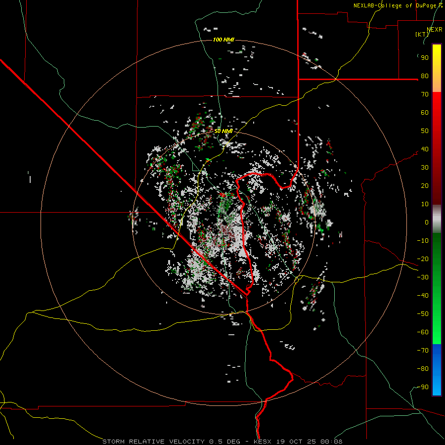Click the 10 value on velocity scale
The image size is (445, 445).
pos(425,204)
